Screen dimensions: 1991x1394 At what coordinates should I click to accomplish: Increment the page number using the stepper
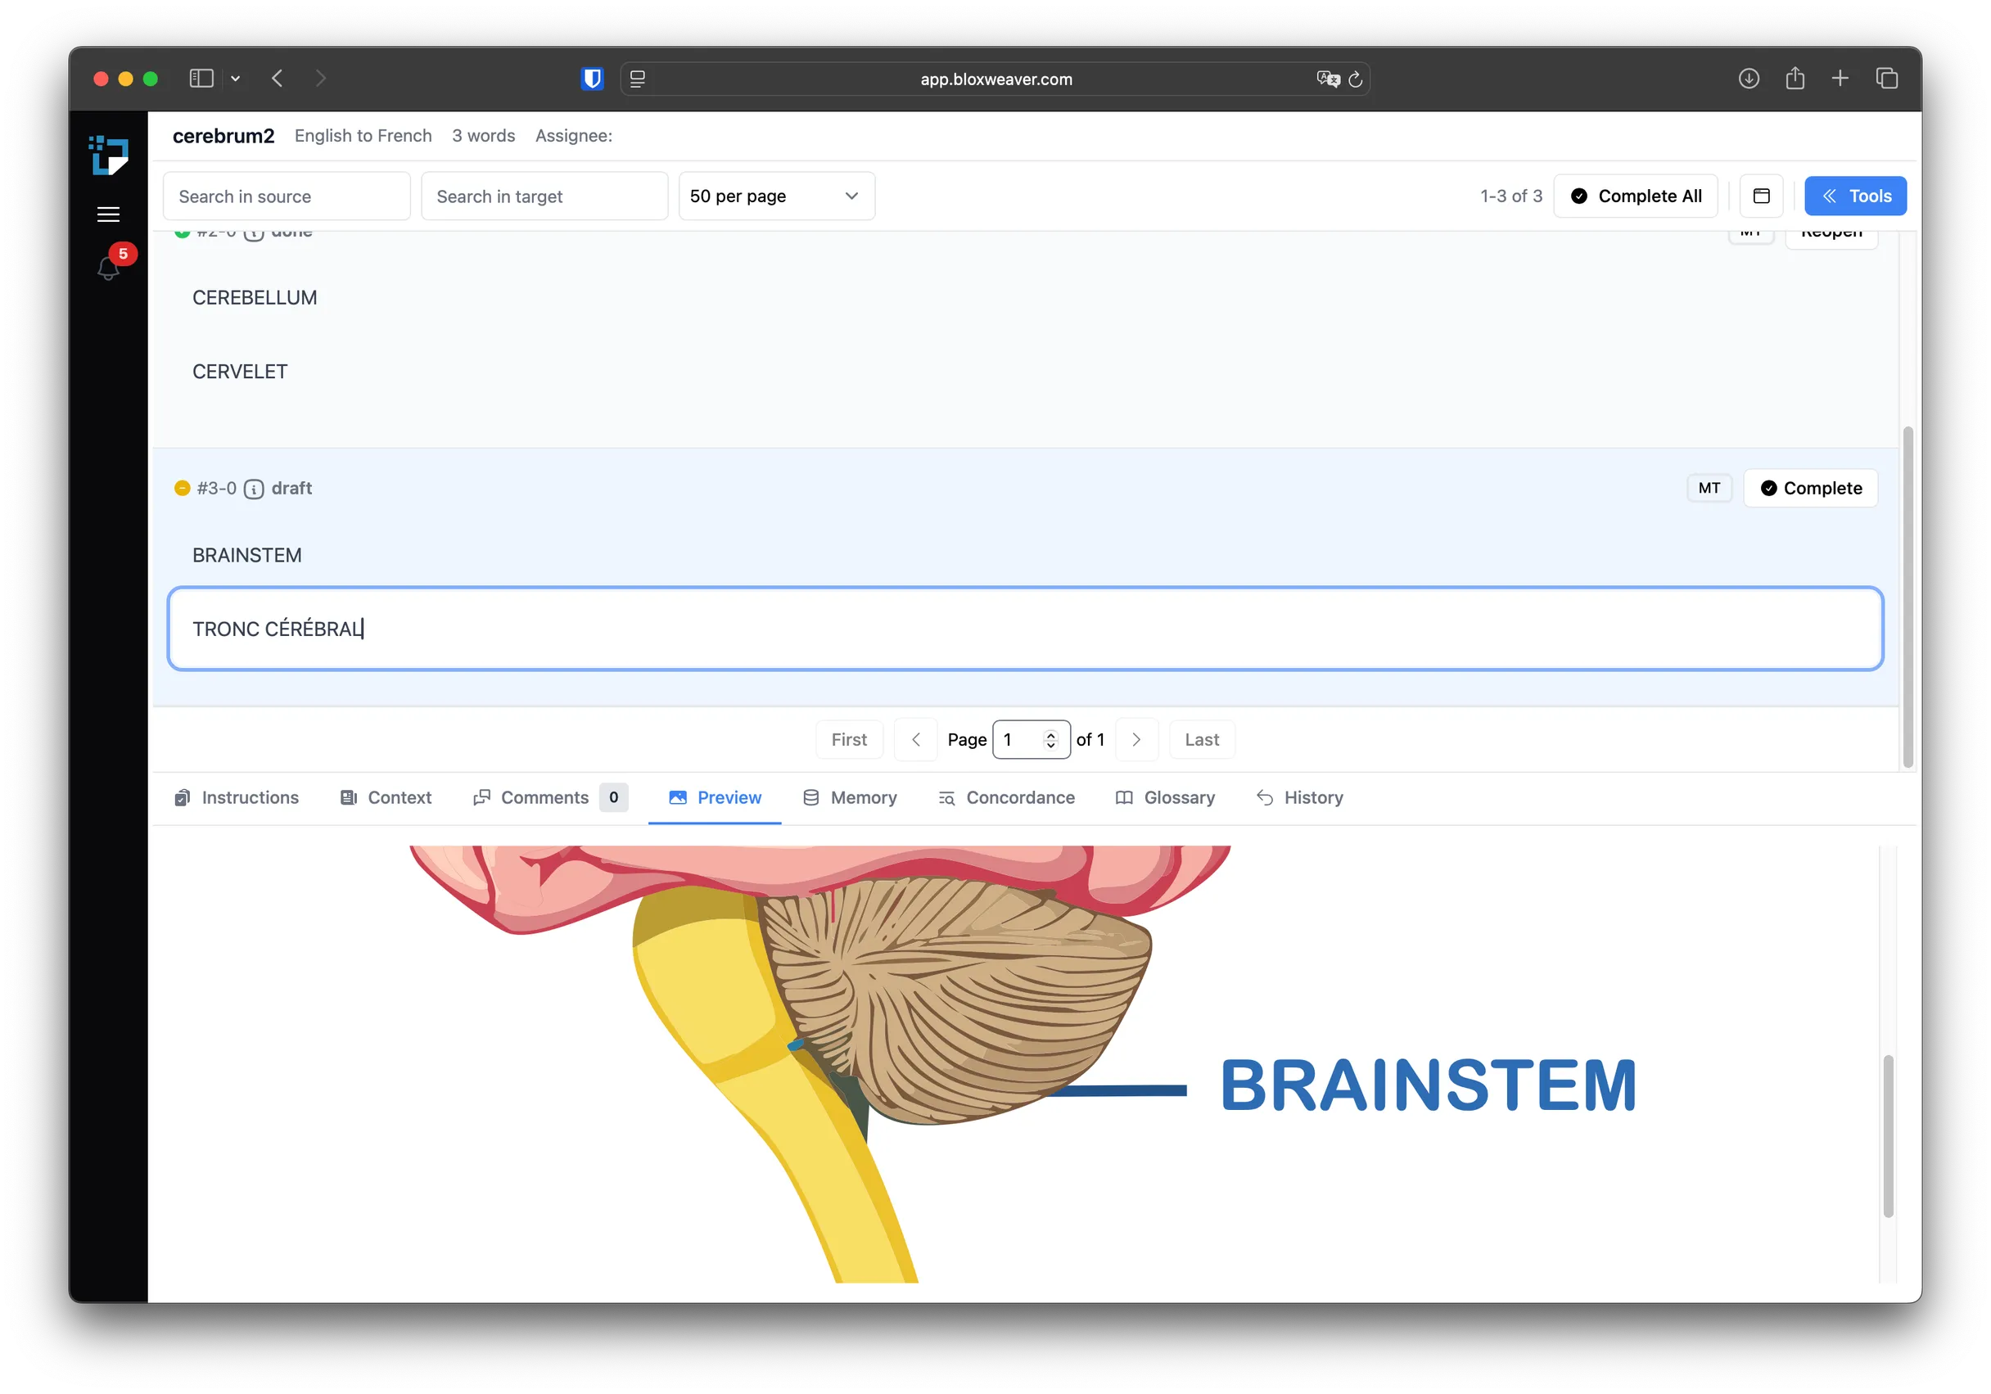tap(1050, 733)
